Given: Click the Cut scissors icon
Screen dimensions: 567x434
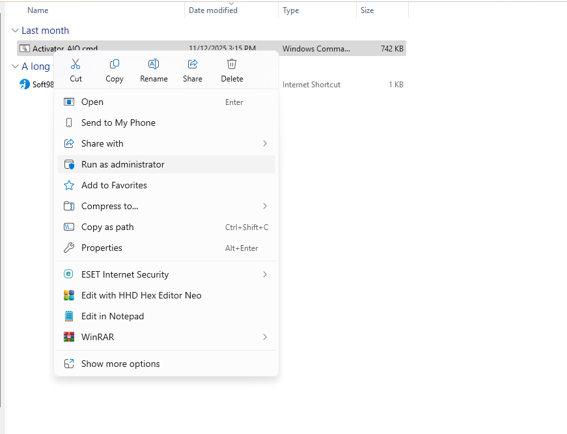Looking at the screenshot, I should (76, 65).
